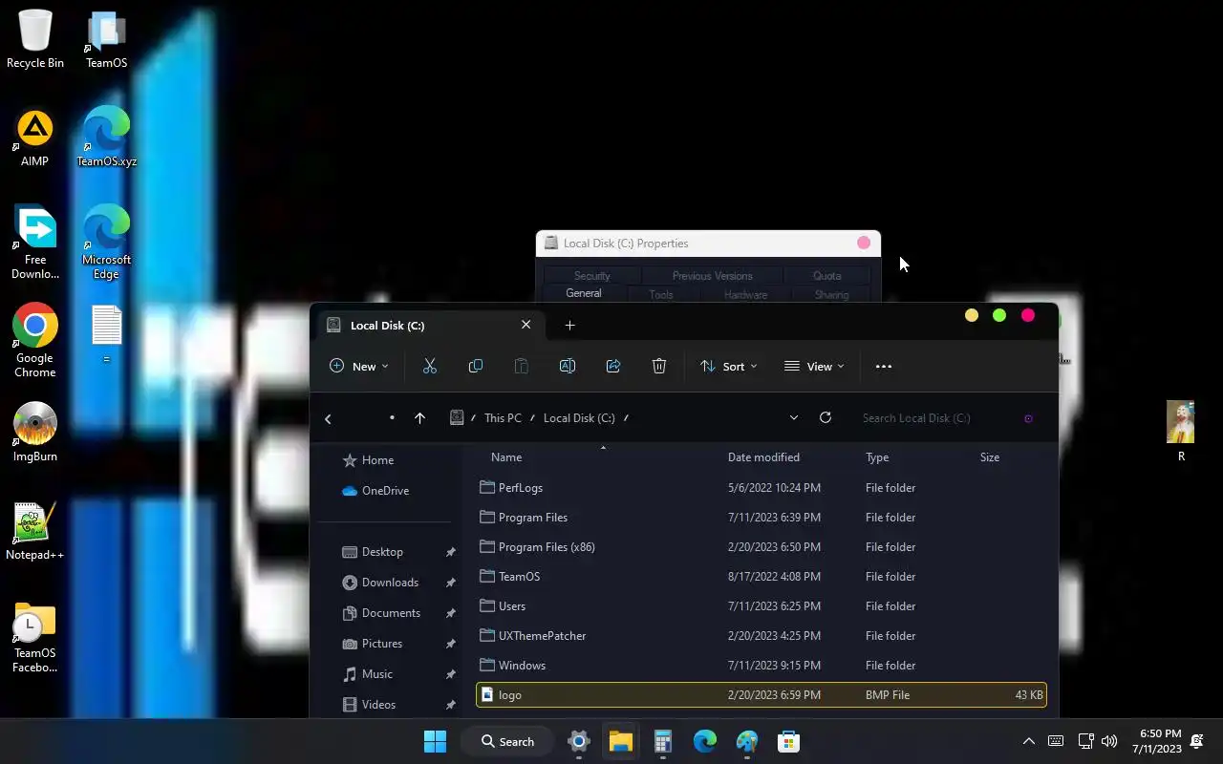Click the Copy icon in Explorer toolbar
The width and height of the screenshot is (1223, 764).
pos(476,366)
